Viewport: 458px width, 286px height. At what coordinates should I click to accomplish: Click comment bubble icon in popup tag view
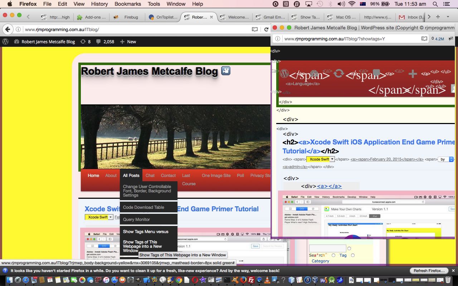click(376, 73)
